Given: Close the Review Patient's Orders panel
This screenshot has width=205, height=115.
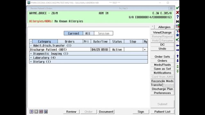Looking at the screenshot, I should click(171, 8).
